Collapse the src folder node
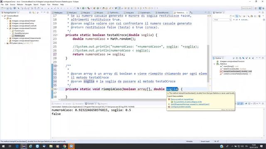The image size is (266, 149). [5, 18]
